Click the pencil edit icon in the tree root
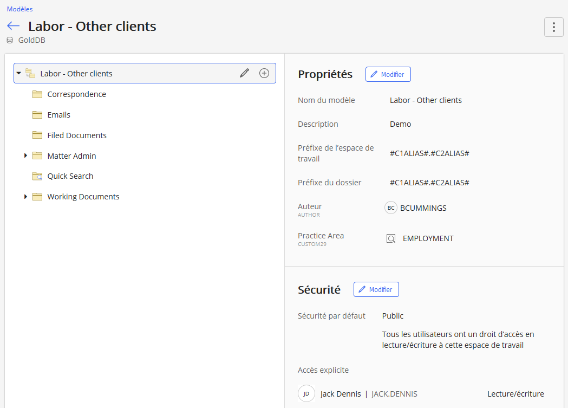 pos(244,73)
